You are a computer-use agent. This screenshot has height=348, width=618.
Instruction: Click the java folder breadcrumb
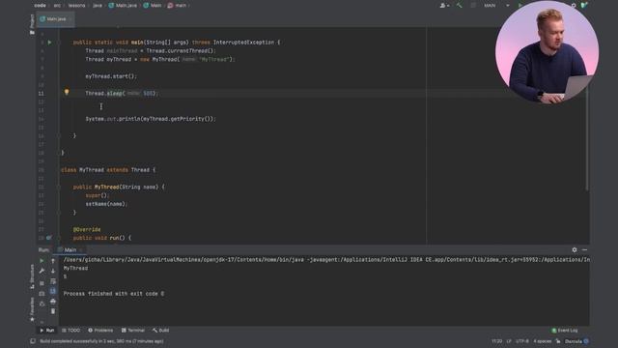pos(98,6)
